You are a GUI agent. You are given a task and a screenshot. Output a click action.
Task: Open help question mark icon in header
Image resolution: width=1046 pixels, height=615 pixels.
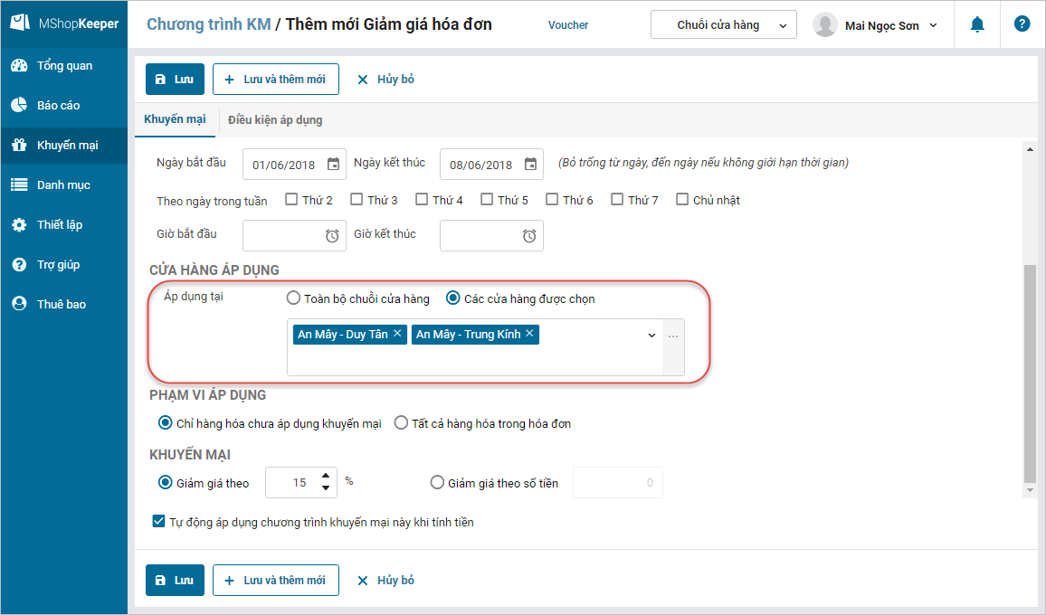(x=1022, y=24)
